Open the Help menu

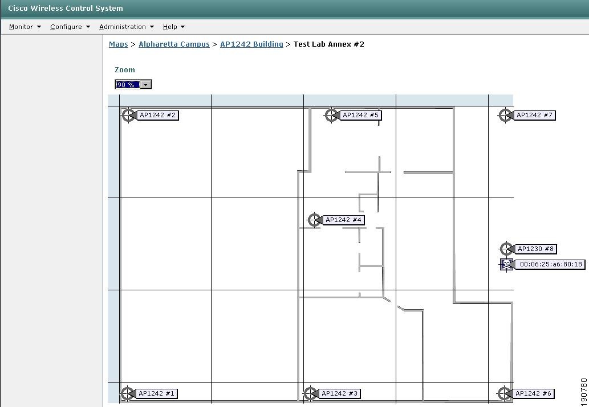[174, 27]
